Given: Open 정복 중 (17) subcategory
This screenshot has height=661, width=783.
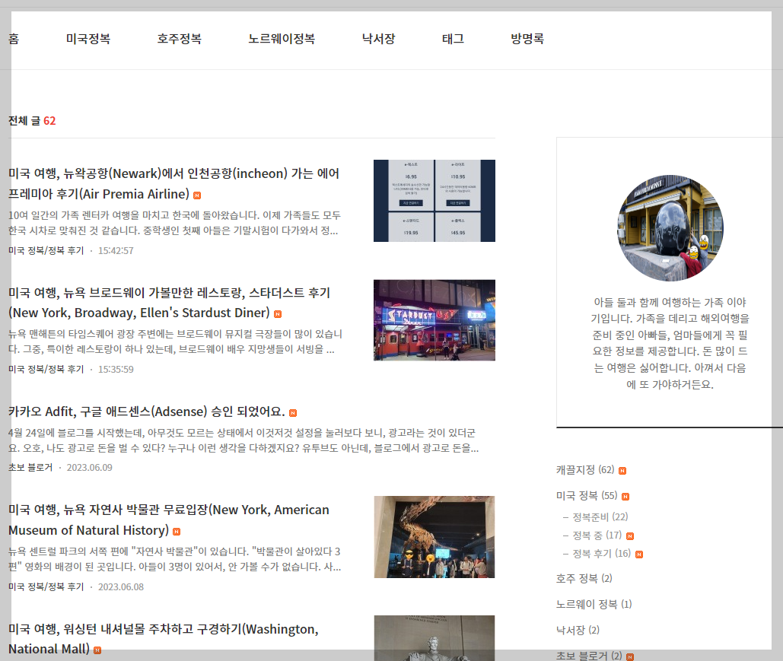Looking at the screenshot, I should pos(597,535).
